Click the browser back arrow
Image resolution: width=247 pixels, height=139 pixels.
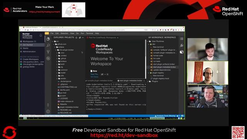[x=20, y=30]
